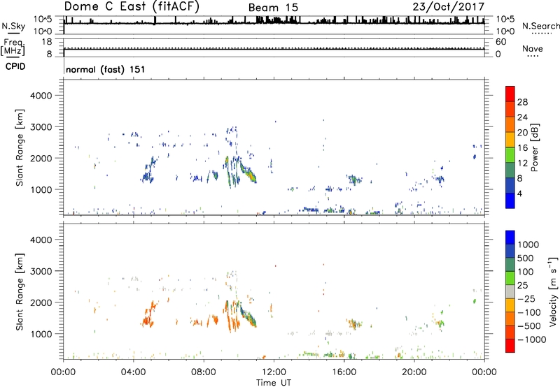Select the '25' label on Velocity colorbar
The image size is (560, 387).
click(522, 286)
